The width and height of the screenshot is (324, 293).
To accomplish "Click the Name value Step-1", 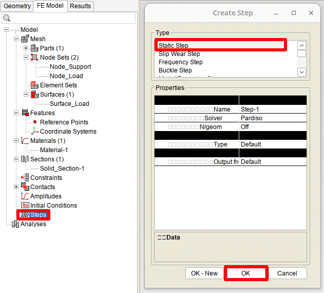I will coord(273,109).
